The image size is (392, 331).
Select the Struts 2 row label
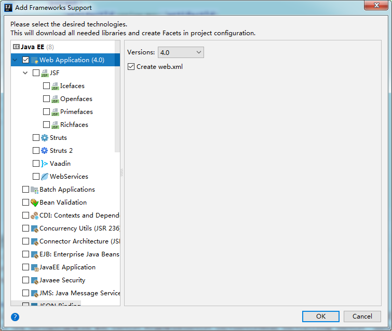[x=61, y=151]
